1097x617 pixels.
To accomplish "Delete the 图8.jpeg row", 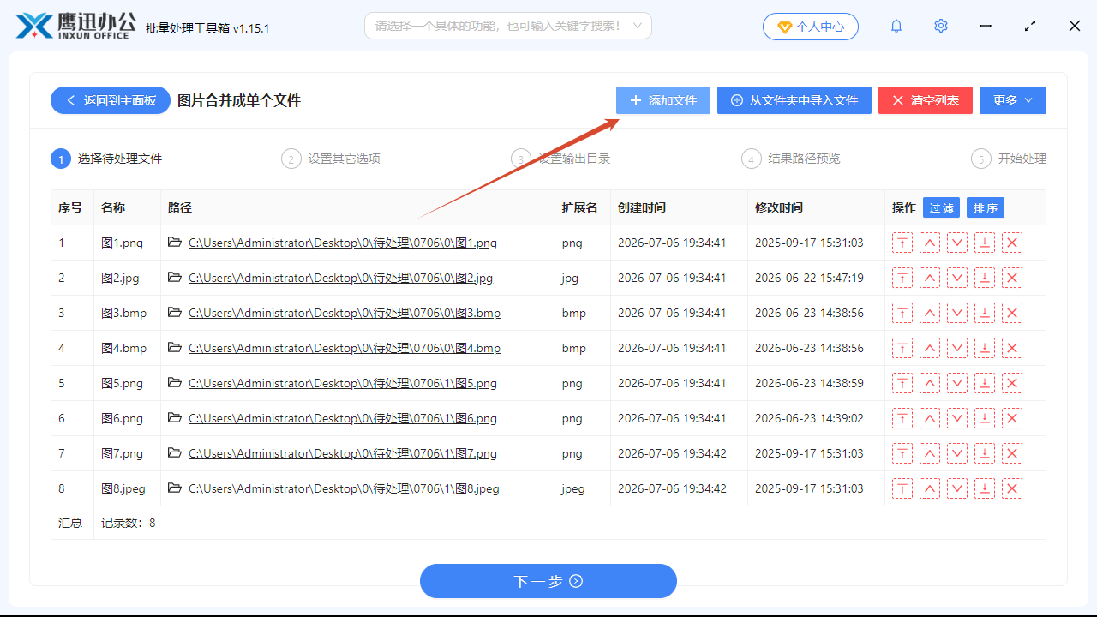I will click(1012, 488).
